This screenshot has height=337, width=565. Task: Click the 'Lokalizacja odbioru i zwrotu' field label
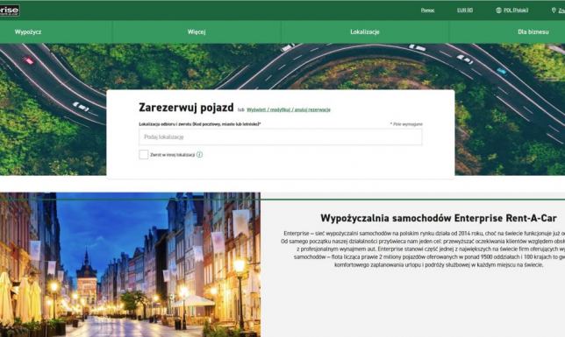click(200, 124)
